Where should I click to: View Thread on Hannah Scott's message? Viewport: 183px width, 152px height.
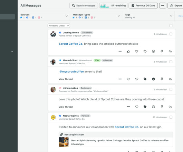(66, 79)
